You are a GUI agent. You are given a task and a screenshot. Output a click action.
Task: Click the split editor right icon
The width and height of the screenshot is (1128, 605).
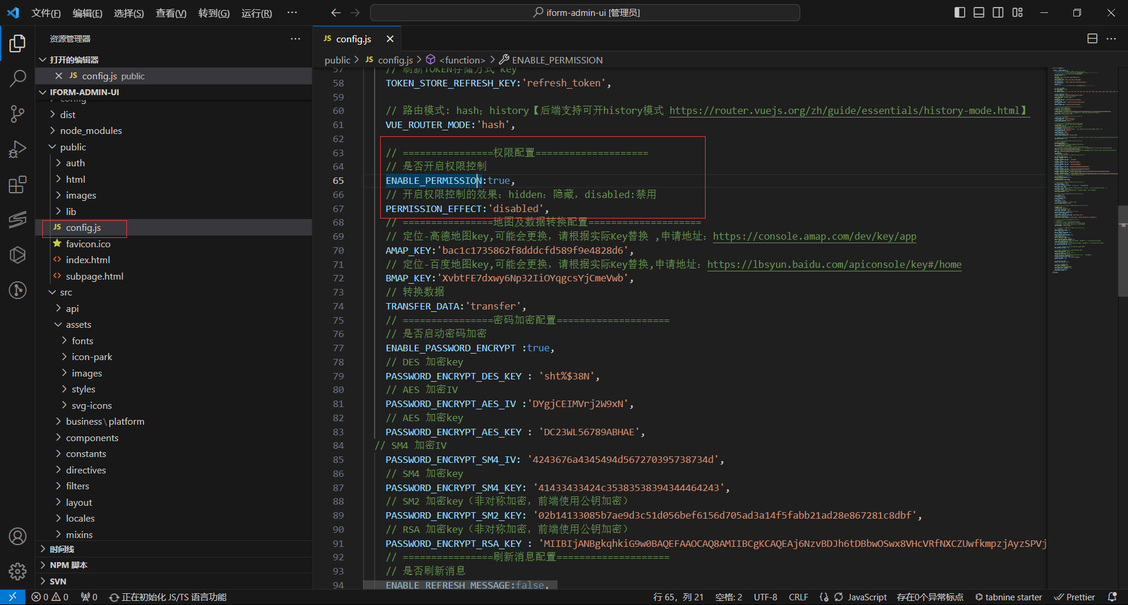point(1092,39)
